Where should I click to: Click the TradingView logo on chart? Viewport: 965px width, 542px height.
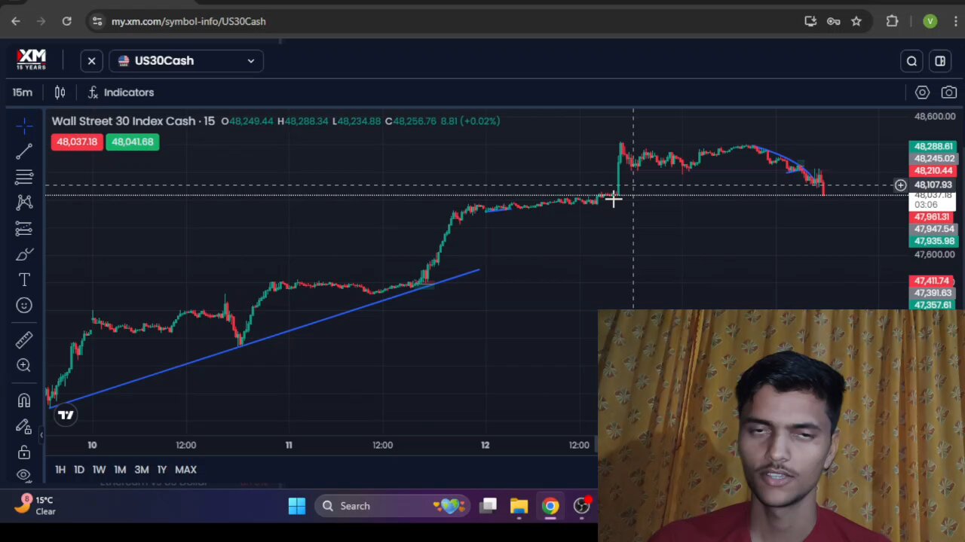[66, 415]
